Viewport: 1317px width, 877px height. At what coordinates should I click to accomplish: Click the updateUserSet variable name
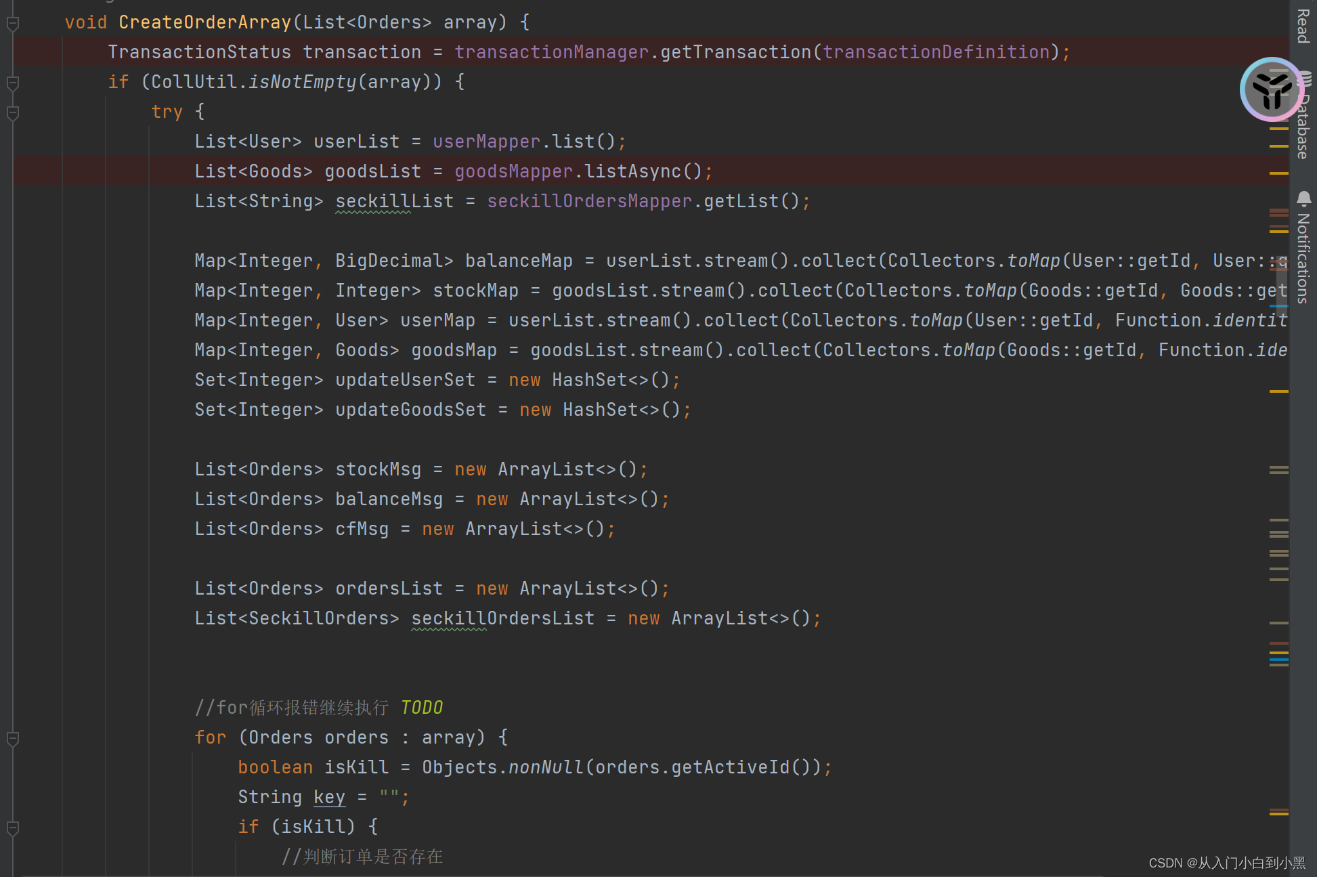click(406, 380)
